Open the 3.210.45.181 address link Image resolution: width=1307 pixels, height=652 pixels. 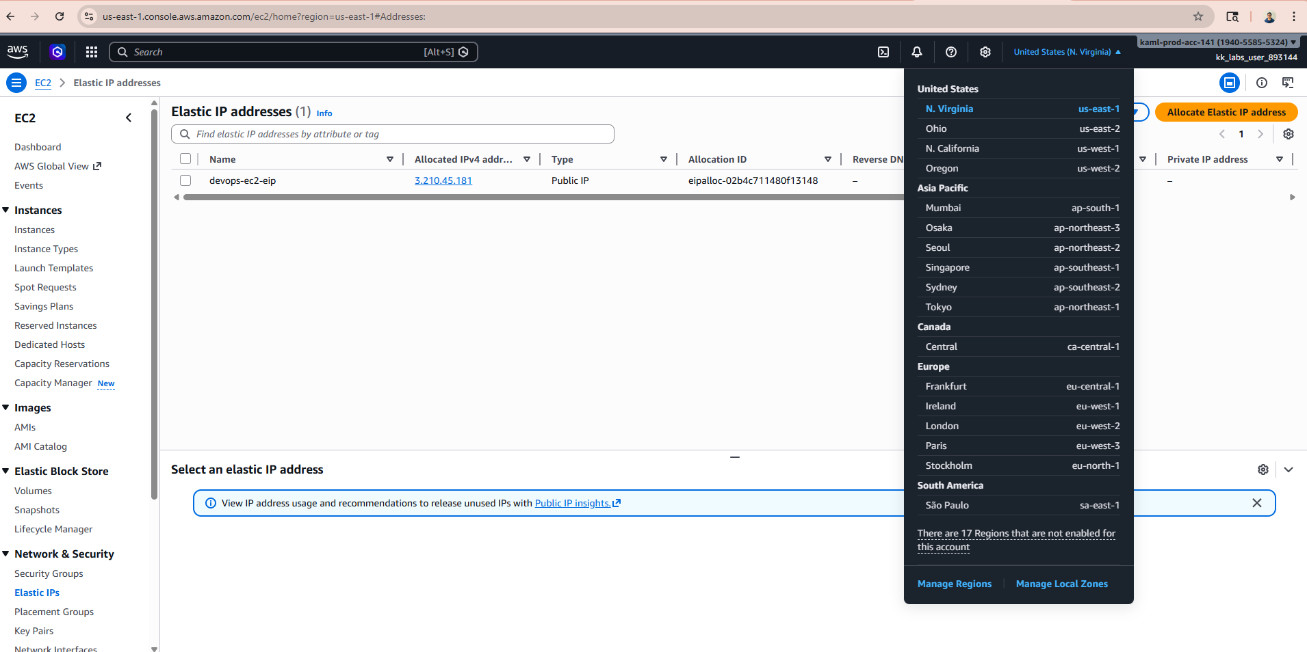(x=443, y=180)
